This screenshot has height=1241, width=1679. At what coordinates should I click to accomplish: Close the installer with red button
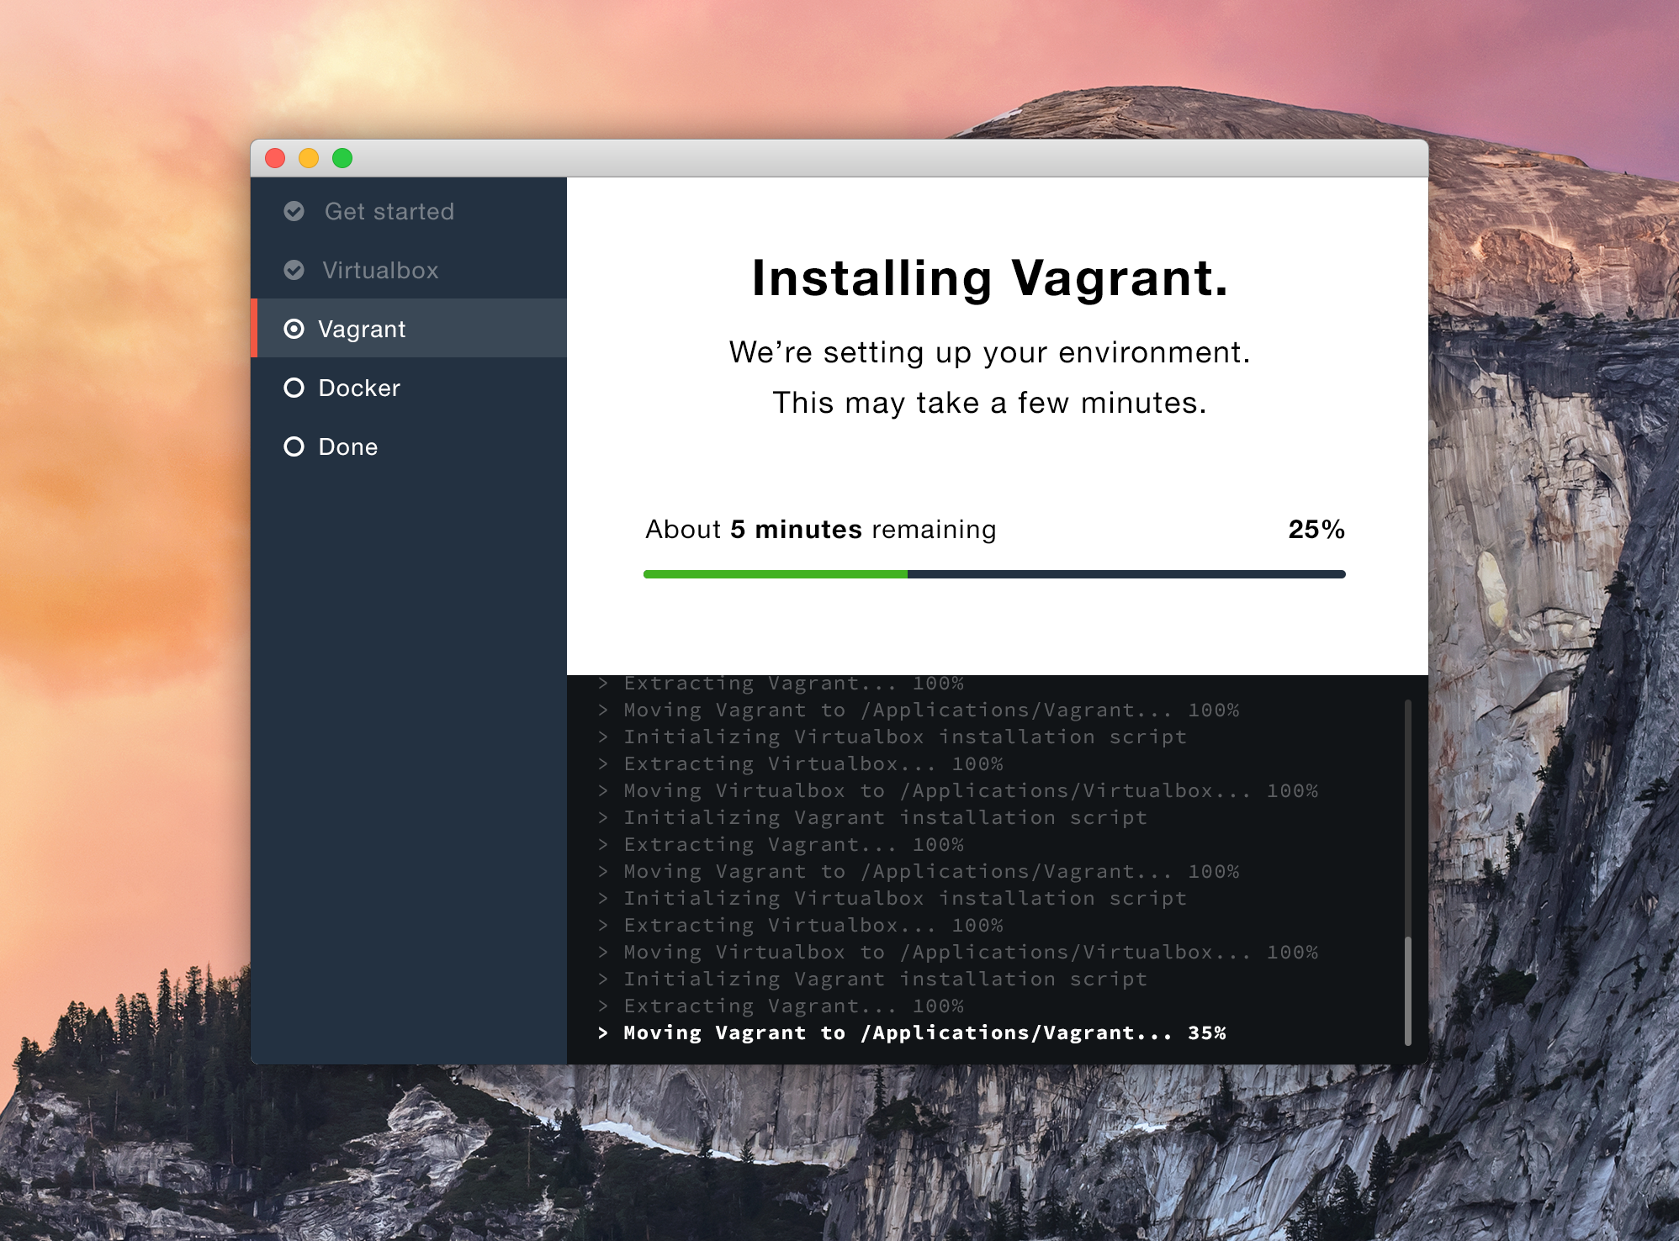[275, 158]
